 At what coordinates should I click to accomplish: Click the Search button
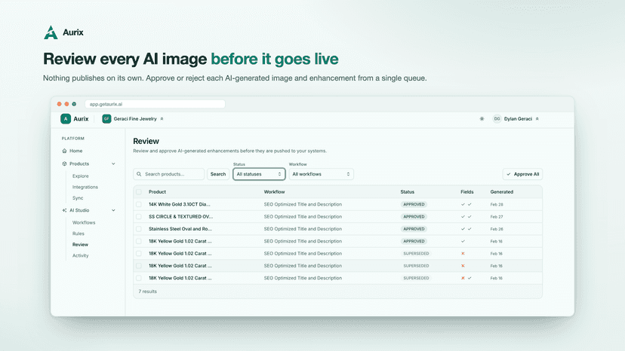(218, 174)
